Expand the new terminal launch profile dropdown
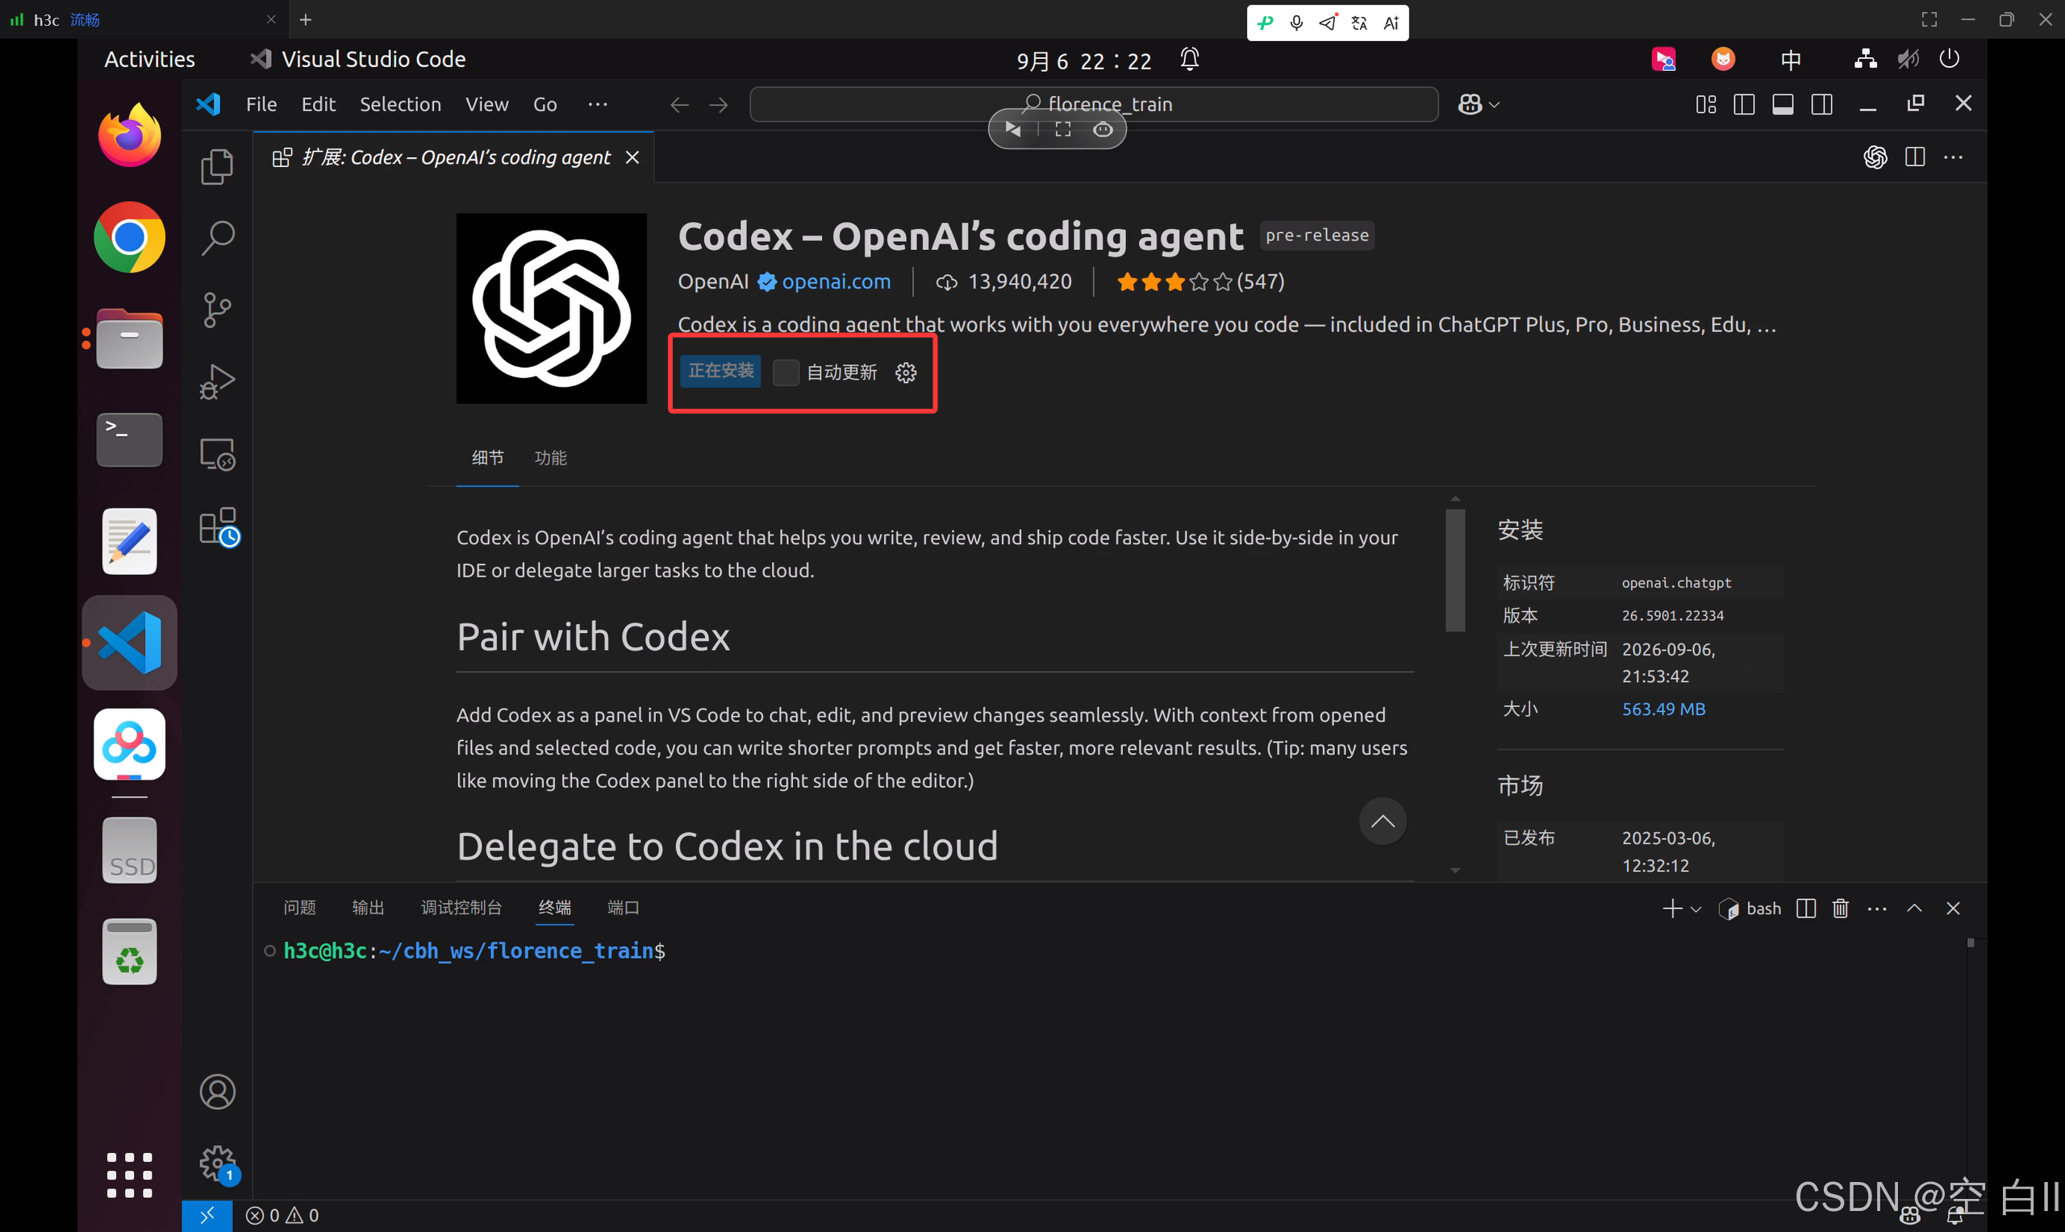The width and height of the screenshot is (2065, 1232). pos(1696,909)
